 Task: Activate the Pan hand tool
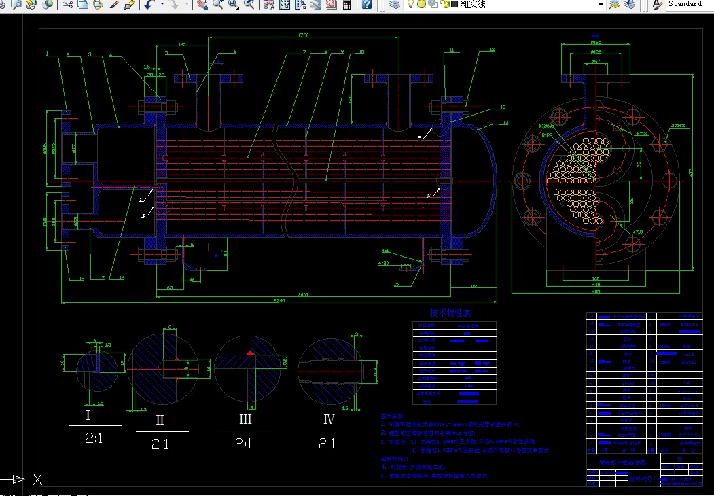[202, 5]
